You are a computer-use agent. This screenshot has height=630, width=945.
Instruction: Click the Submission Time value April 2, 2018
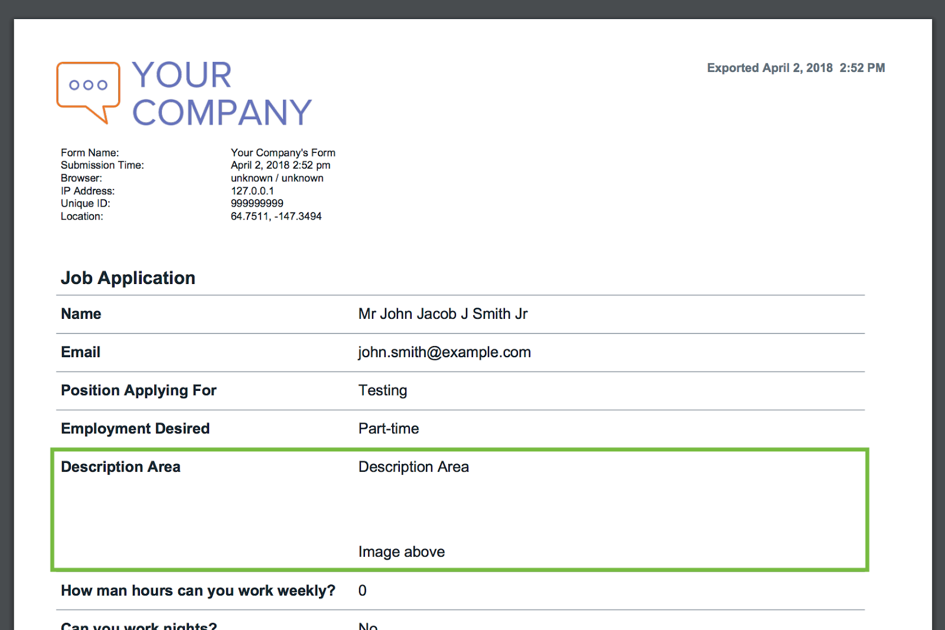pyautogui.click(x=281, y=165)
